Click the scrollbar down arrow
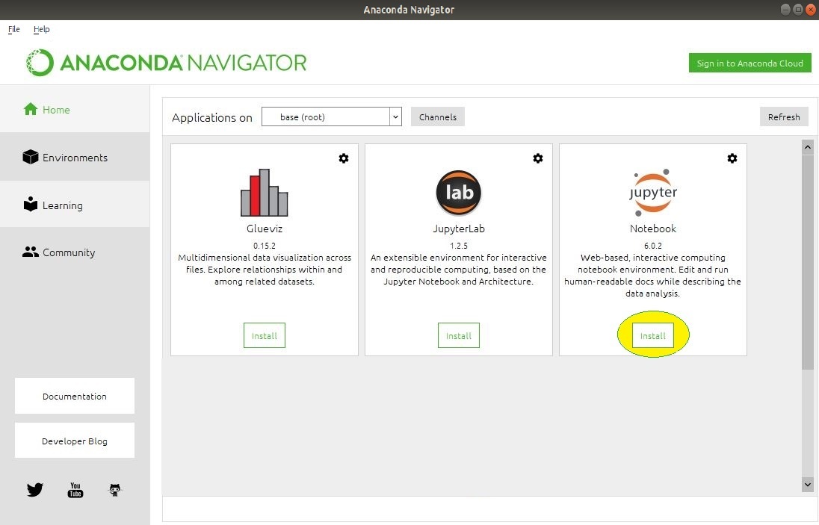The height and width of the screenshot is (525, 819). [x=808, y=485]
